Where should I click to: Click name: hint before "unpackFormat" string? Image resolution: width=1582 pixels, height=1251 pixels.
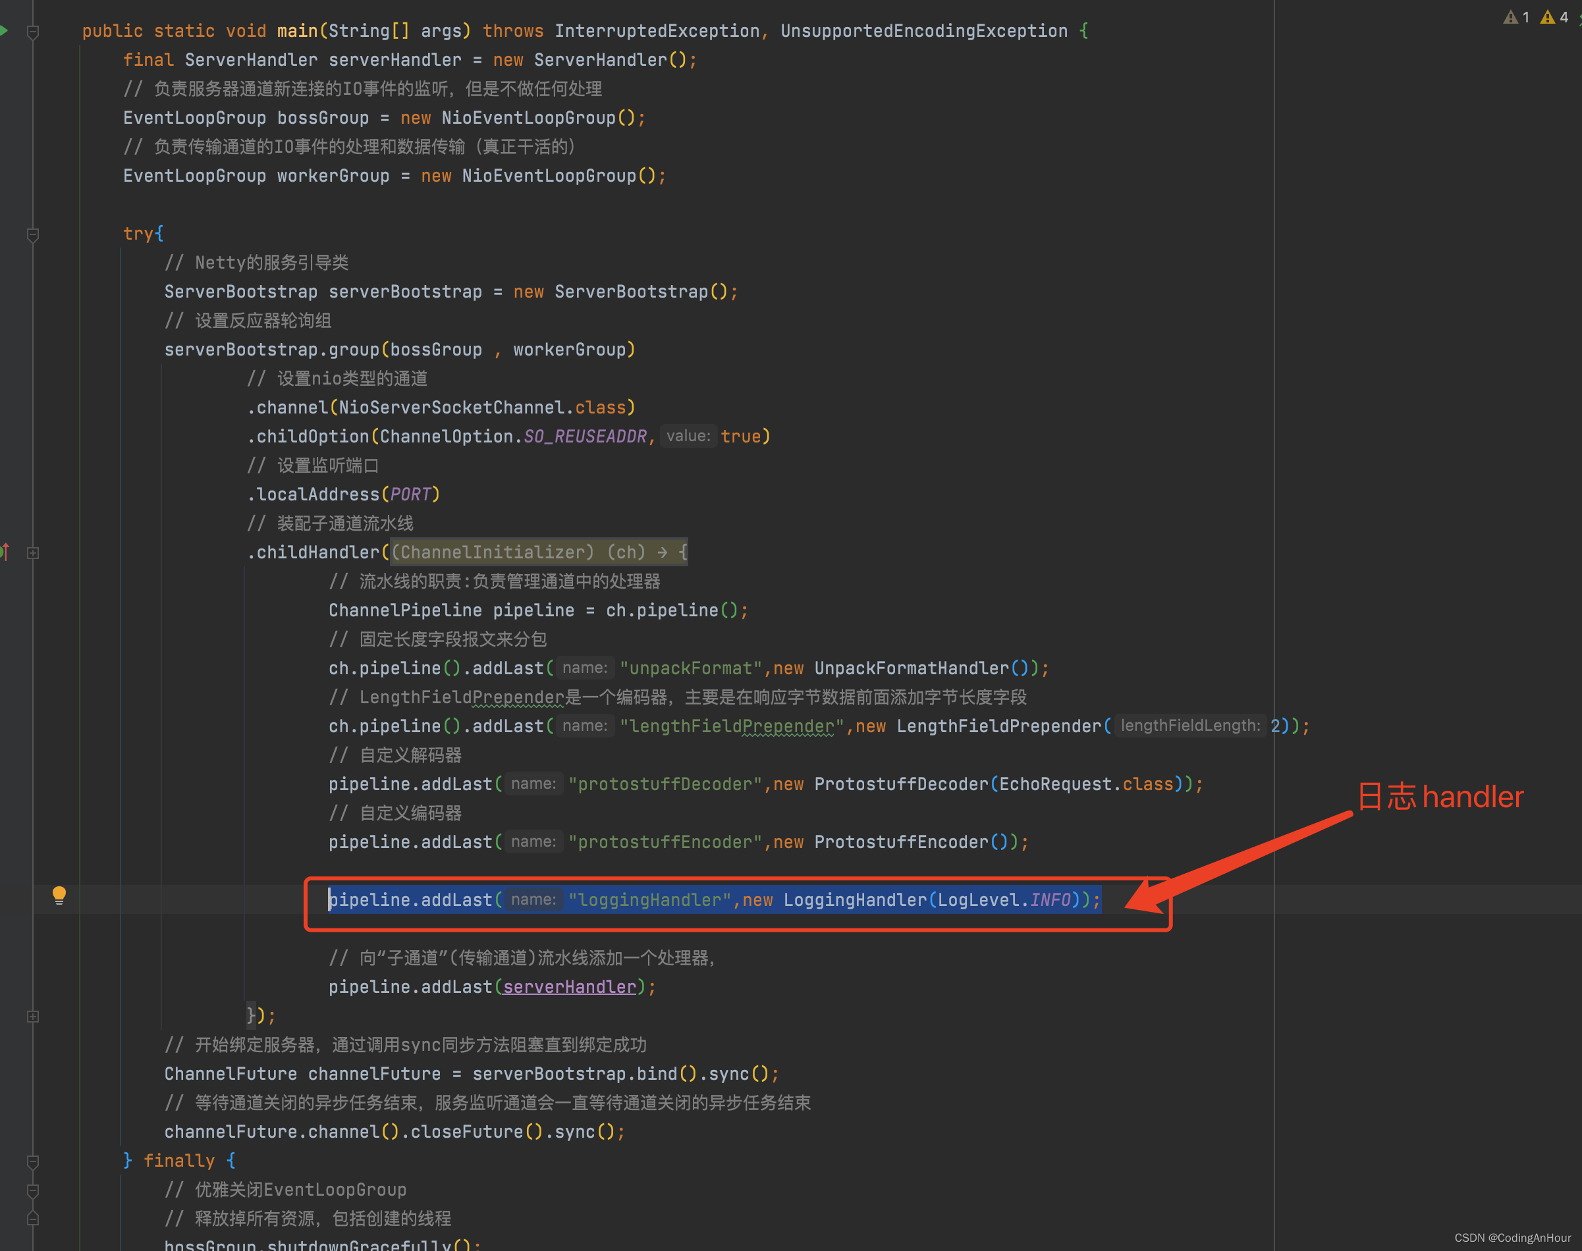[x=585, y=667]
